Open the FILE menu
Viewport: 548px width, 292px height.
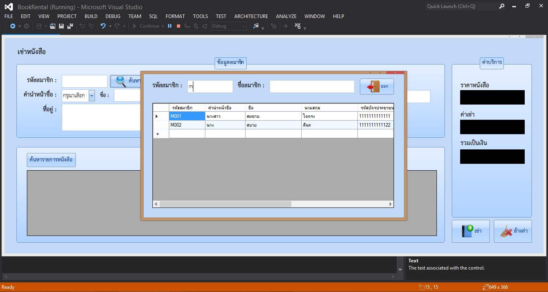(9, 16)
